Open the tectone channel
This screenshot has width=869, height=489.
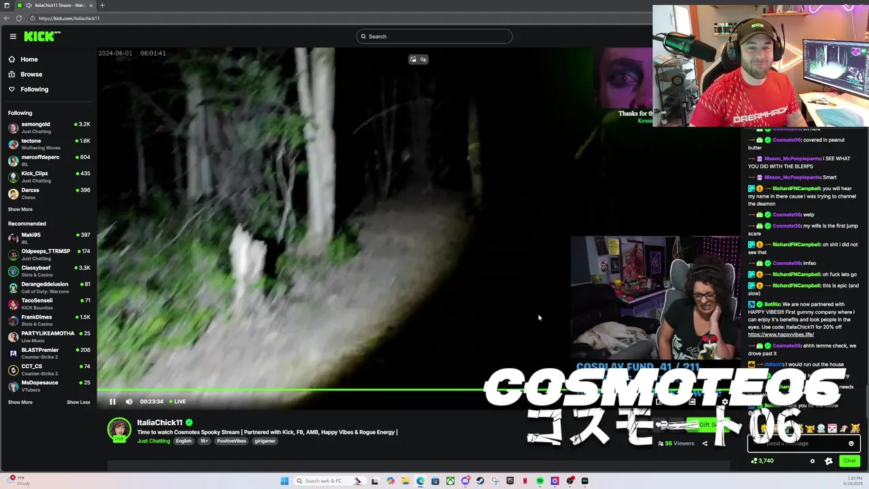pos(49,144)
